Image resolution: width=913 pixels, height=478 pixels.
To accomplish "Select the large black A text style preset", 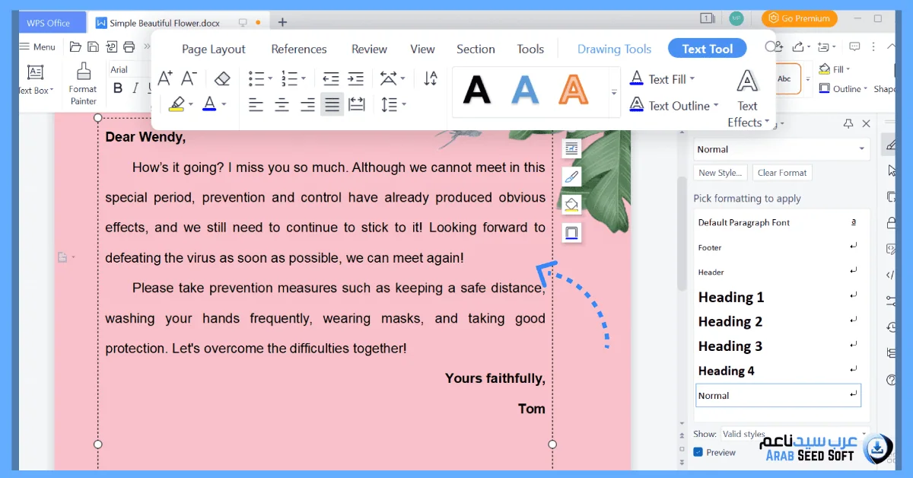I will (x=478, y=90).
